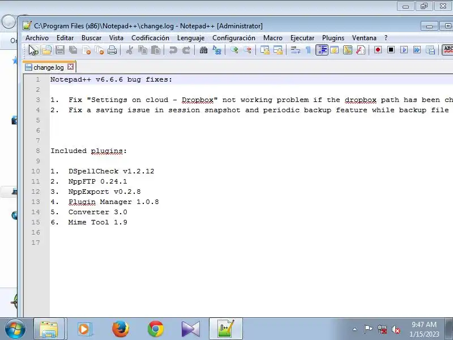Click line number 17 in the margin
The width and height of the screenshot is (453, 340).
(x=36, y=243)
